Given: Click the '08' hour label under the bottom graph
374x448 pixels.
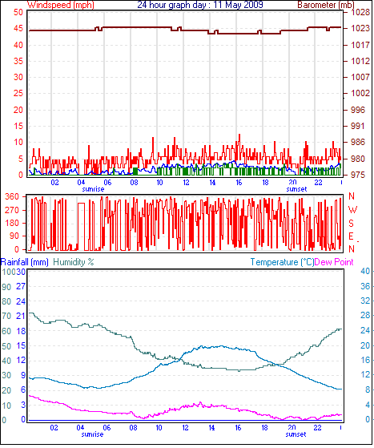Looking at the screenshot, I should coord(133,428).
